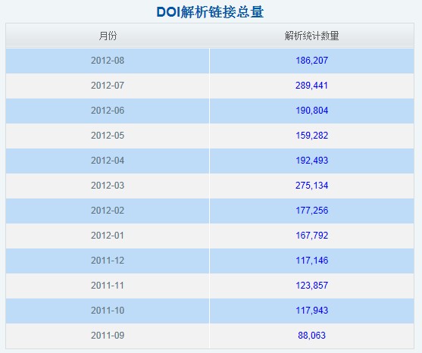The width and height of the screenshot is (422, 353).
Task: Open the 186,207 count link for 2012-08
Action: (x=311, y=61)
